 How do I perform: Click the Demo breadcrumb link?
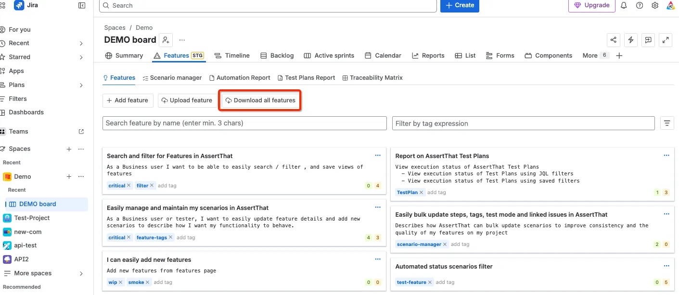tap(144, 28)
